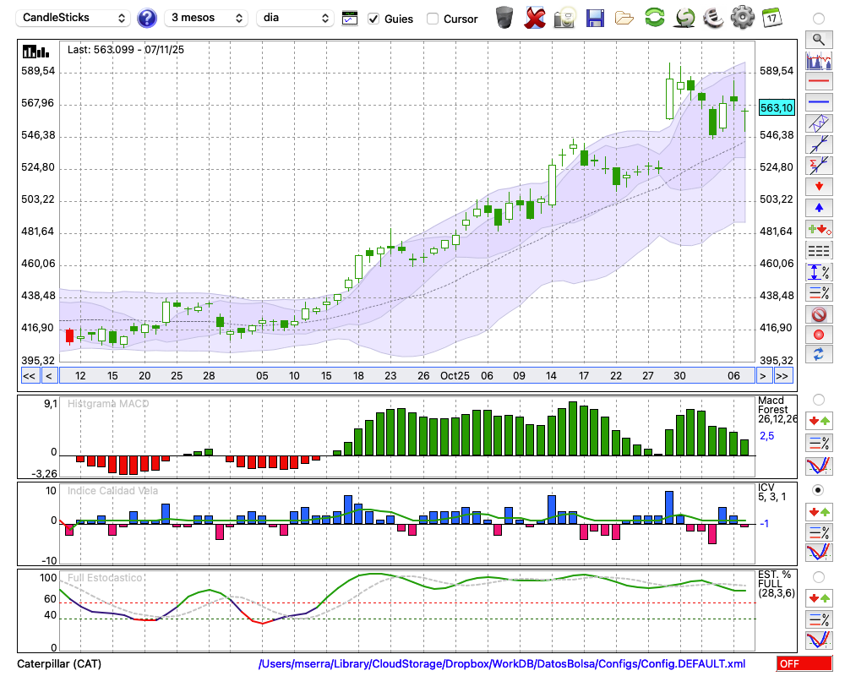Uncheck the Guies checkbox

click(x=374, y=19)
